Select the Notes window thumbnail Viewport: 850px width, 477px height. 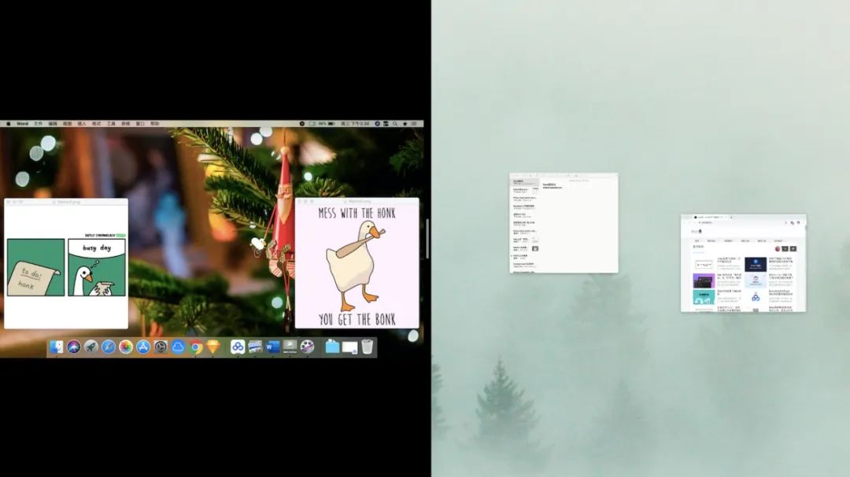tap(564, 223)
